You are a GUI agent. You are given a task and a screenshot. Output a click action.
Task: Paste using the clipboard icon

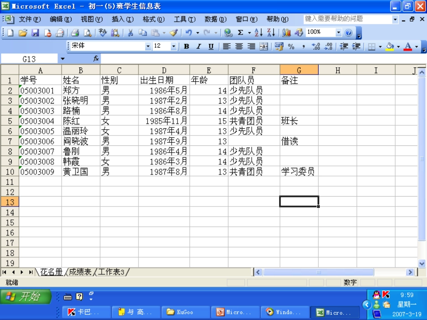pyautogui.click(x=155, y=33)
